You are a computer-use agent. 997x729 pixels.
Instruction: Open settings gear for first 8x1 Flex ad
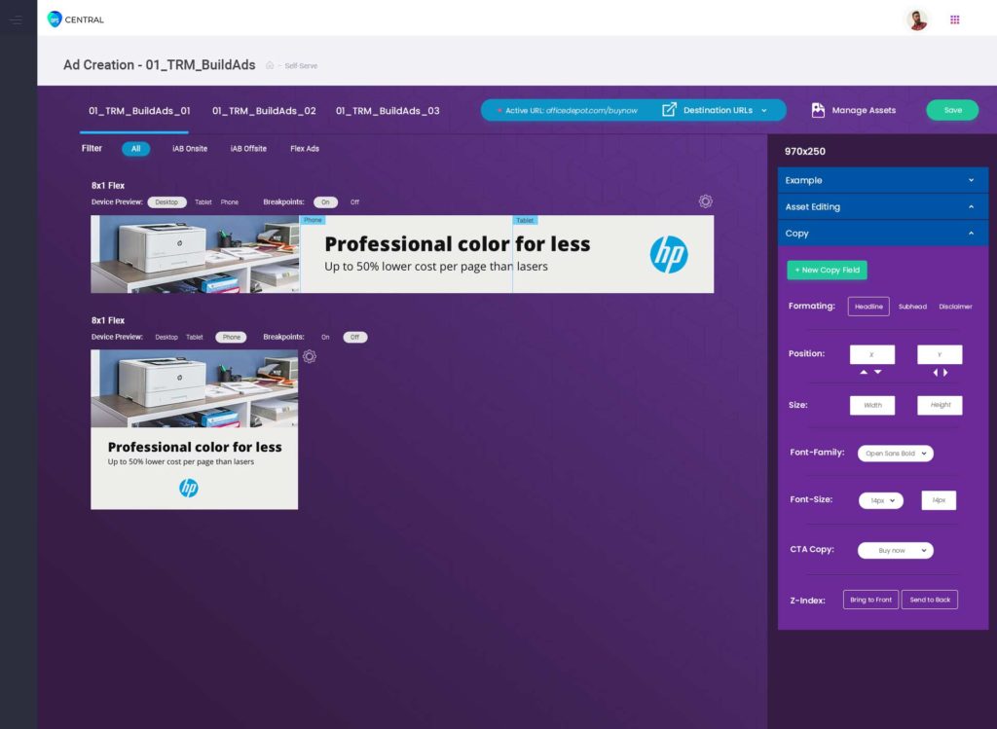pyautogui.click(x=705, y=201)
